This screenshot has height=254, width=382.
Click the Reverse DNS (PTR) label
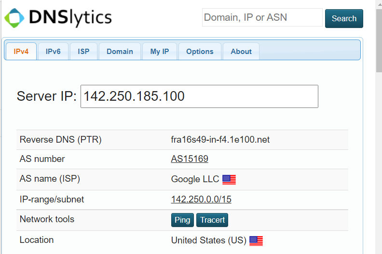[x=61, y=140]
